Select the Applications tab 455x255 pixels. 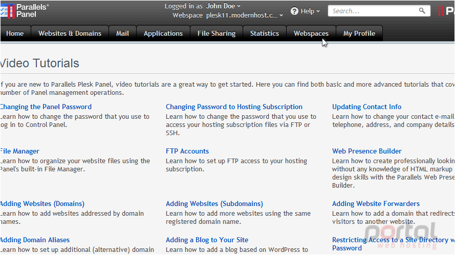tap(163, 33)
